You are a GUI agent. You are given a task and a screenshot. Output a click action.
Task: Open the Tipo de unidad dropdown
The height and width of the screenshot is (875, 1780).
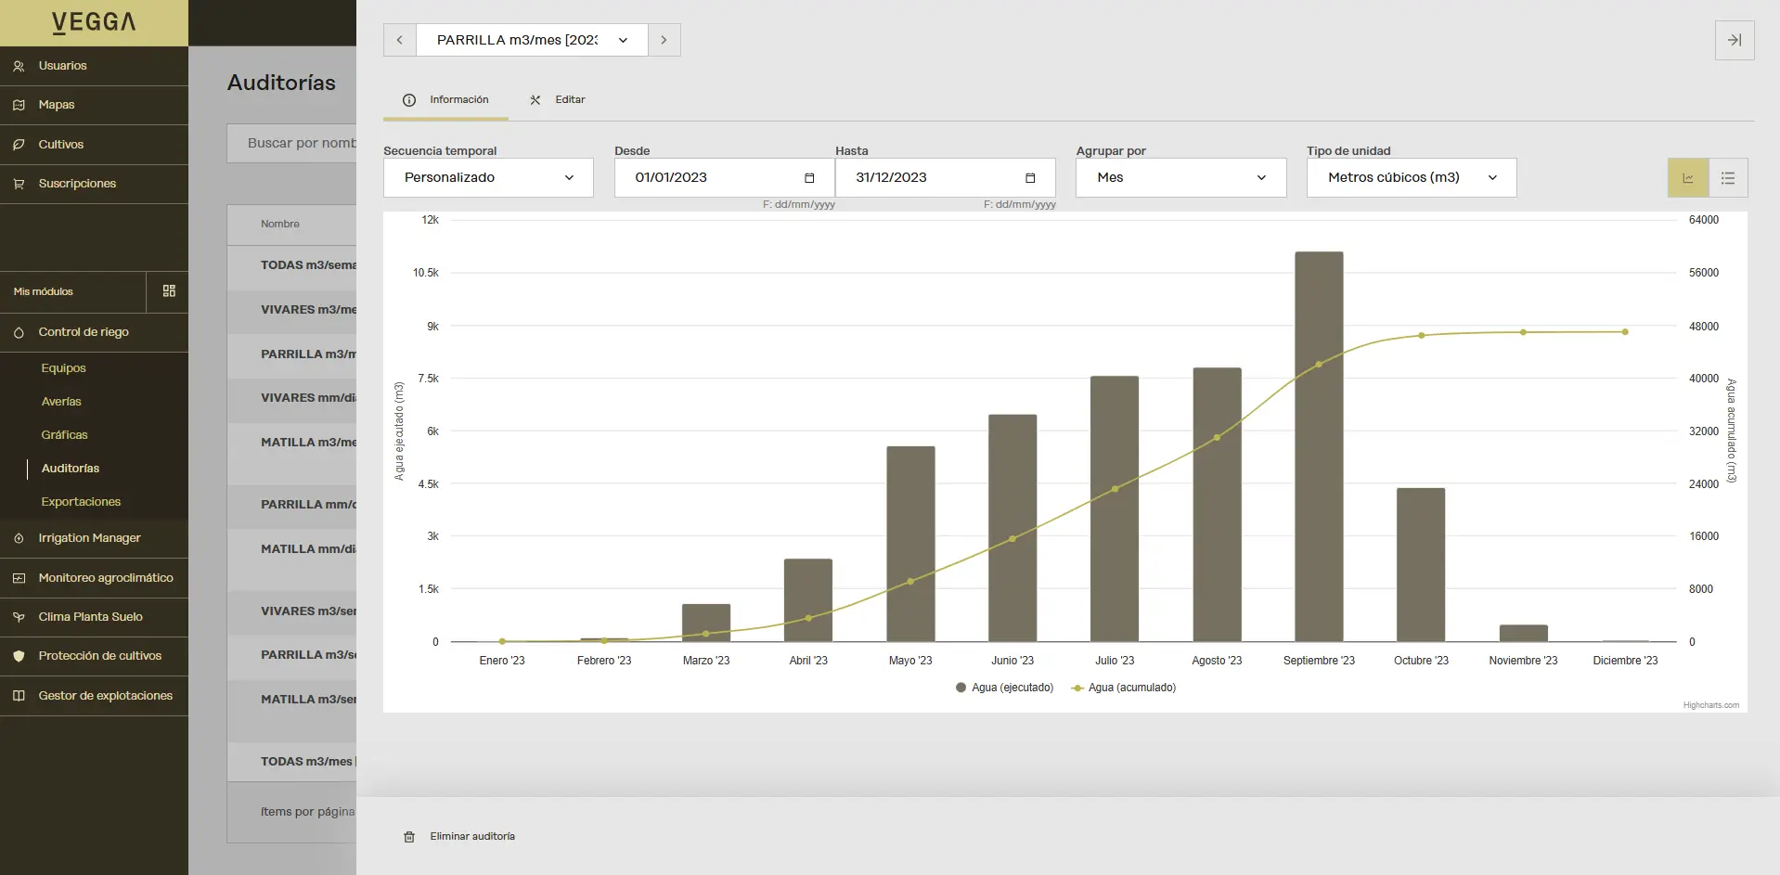1411,178
